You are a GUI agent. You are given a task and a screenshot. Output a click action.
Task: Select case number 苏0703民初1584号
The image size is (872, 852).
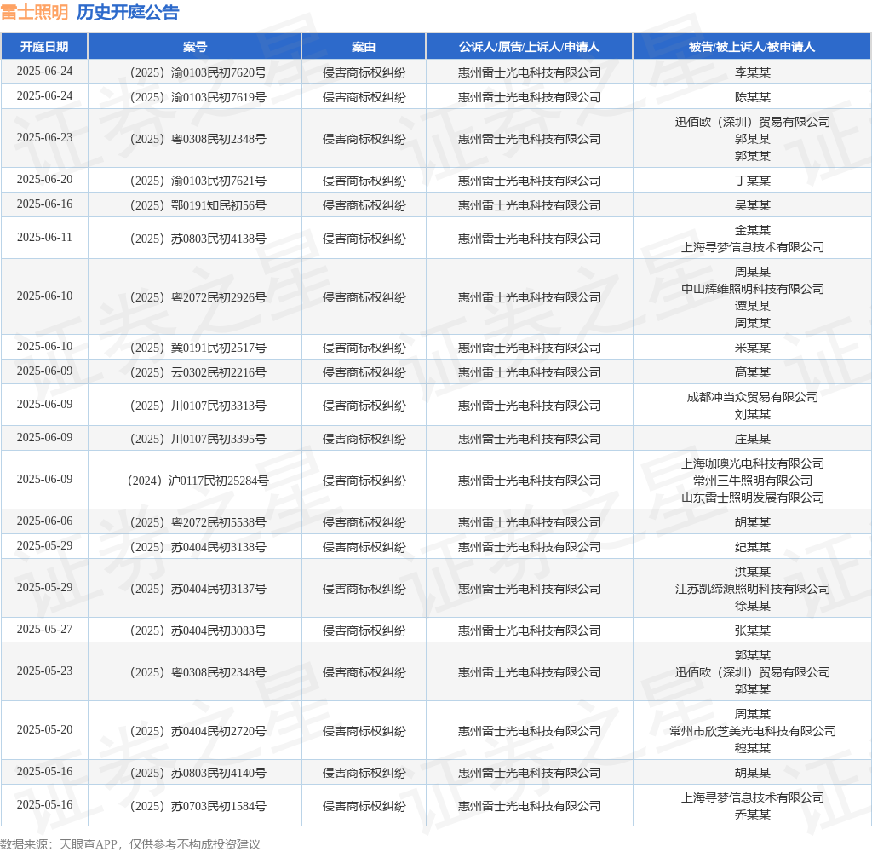click(x=198, y=806)
